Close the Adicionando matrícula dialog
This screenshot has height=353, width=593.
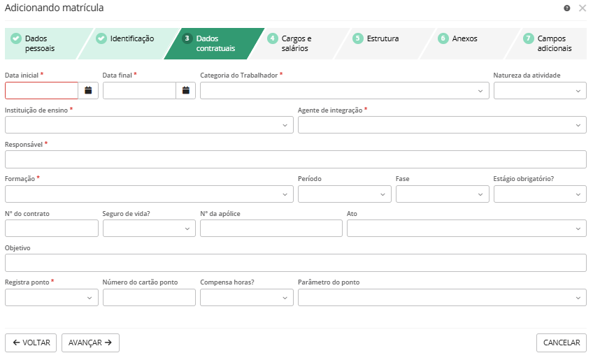click(x=583, y=8)
